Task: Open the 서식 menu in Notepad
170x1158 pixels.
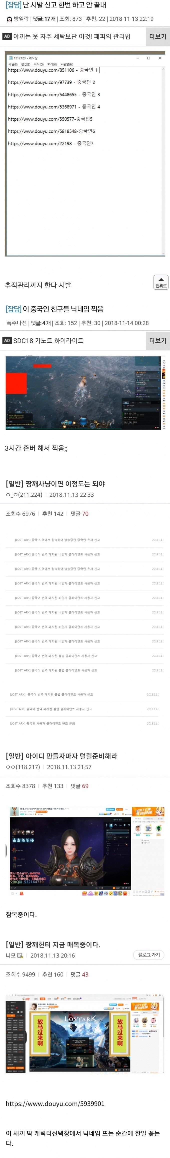Action: pos(38,64)
